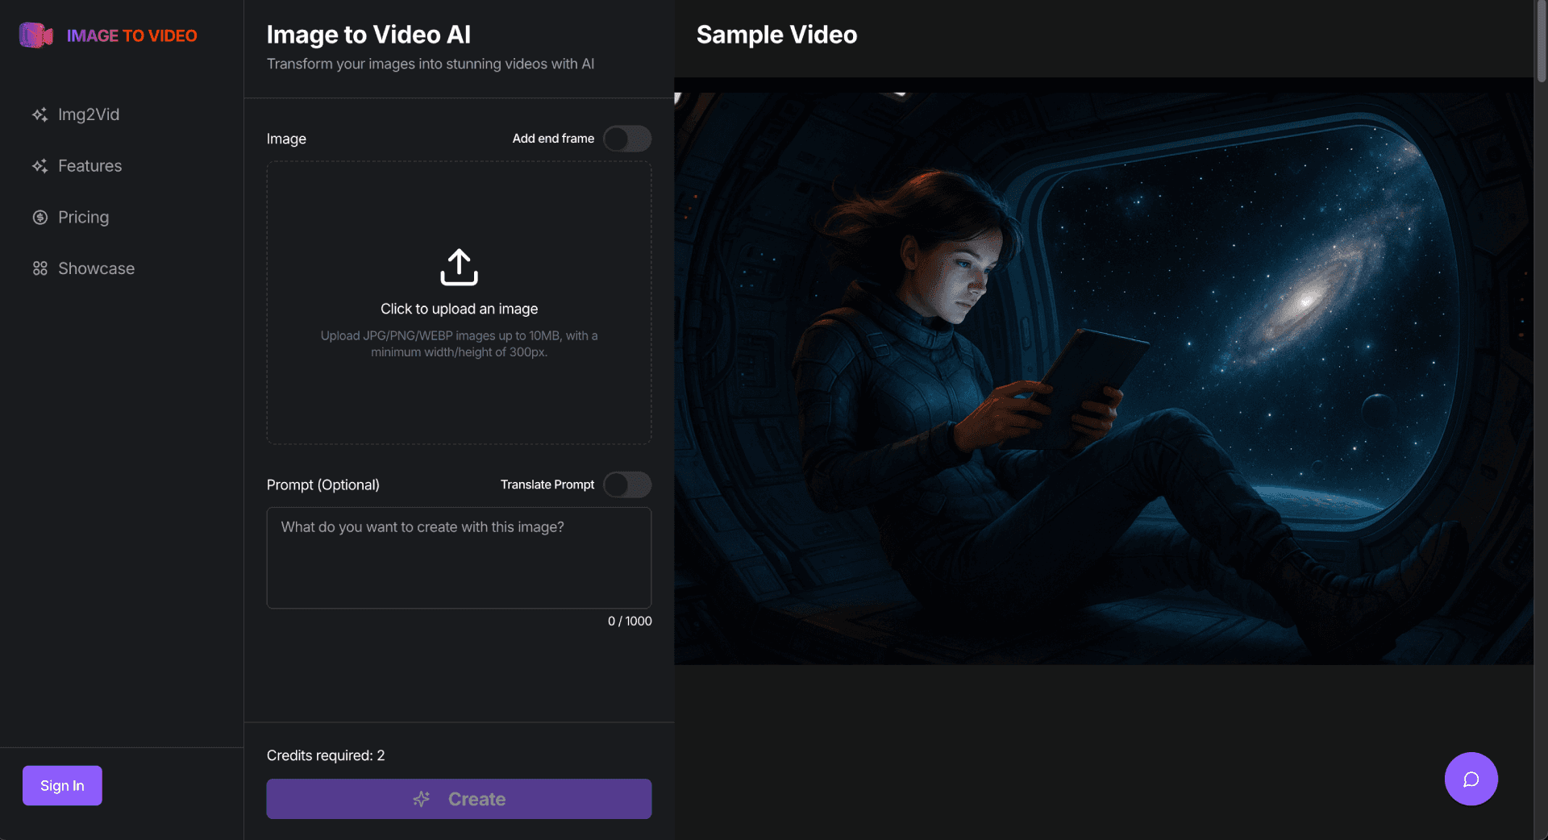Click the upload an image dropzone text
The width and height of the screenshot is (1548, 840).
pos(459,309)
